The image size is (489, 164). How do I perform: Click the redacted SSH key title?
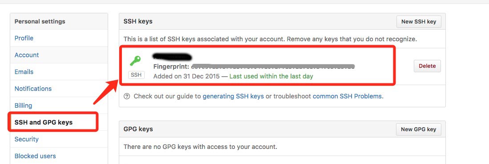pyautogui.click(x=172, y=57)
